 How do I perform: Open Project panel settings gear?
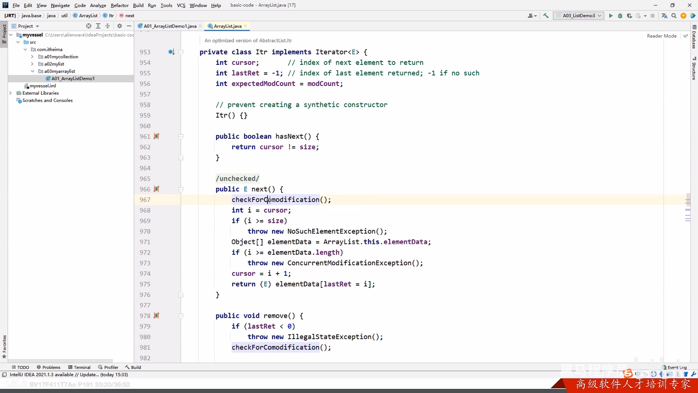click(x=119, y=26)
